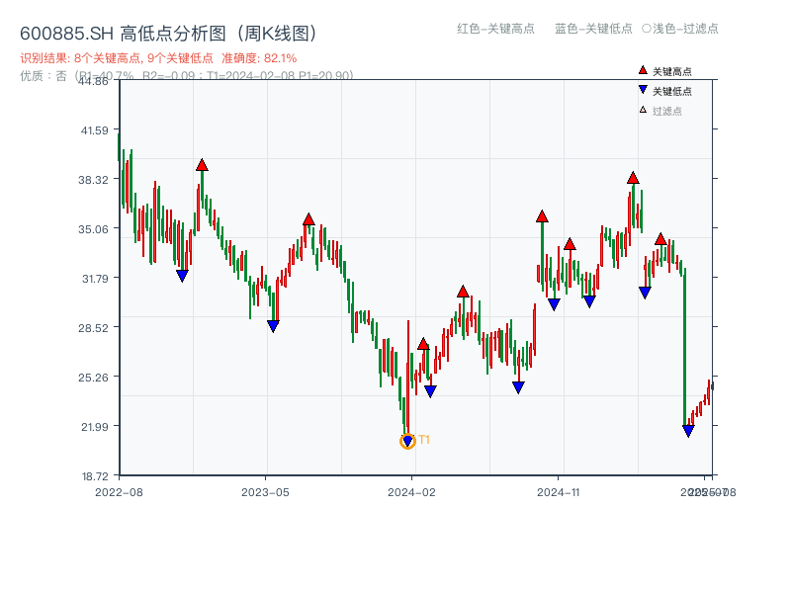Click the orange circled T1 low marker
Image resolution: width=791 pixels, height=593 pixels.
pyautogui.click(x=407, y=442)
